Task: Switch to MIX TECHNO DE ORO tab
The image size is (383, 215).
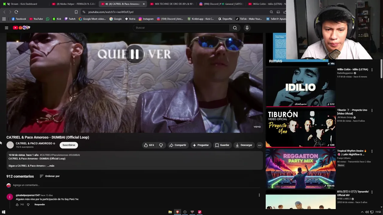Action: [172, 4]
